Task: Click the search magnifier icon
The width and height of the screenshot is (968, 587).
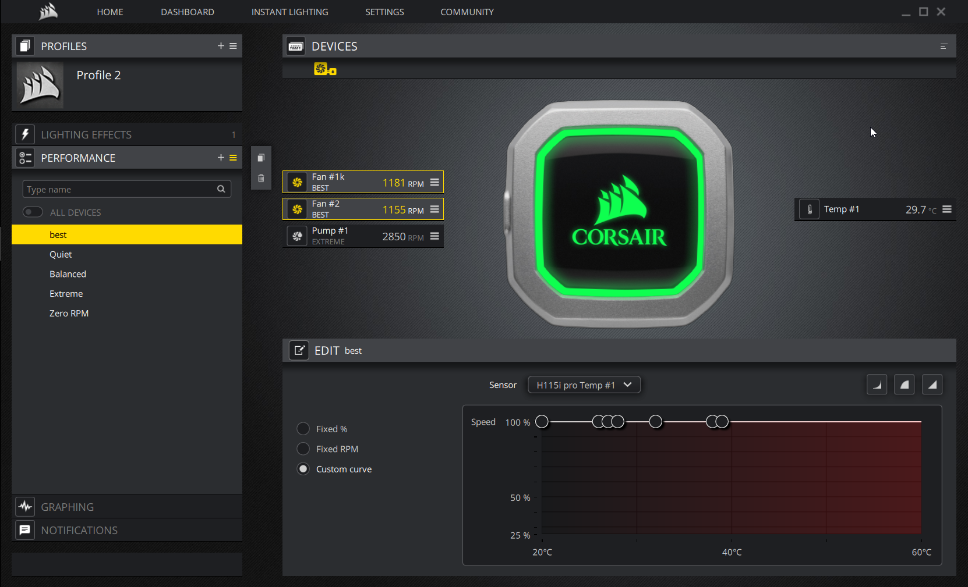Action: pyautogui.click(x=221, y=189)
